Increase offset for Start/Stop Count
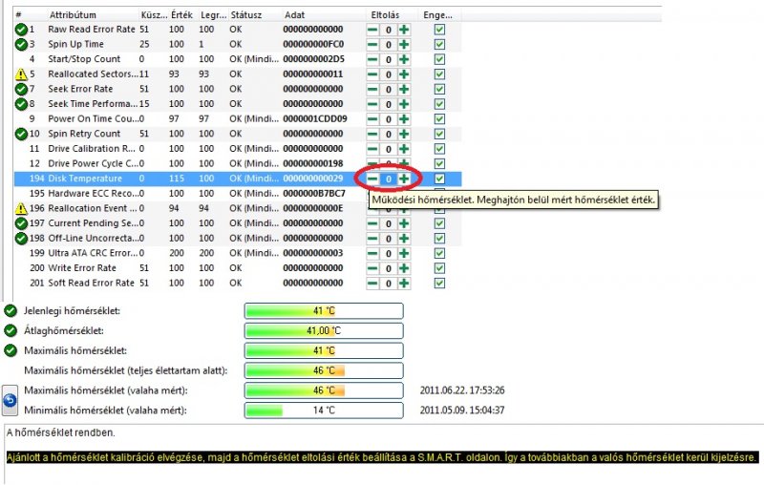Screen dimensions: 764x485 tap(404, 59)
